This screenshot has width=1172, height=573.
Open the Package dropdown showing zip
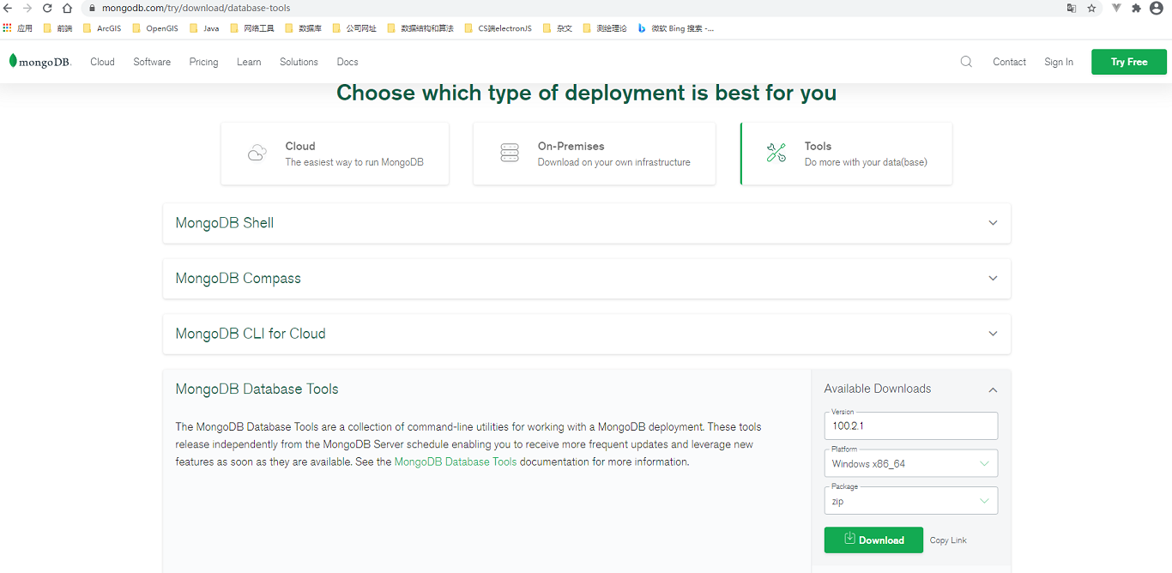point(910,501)
